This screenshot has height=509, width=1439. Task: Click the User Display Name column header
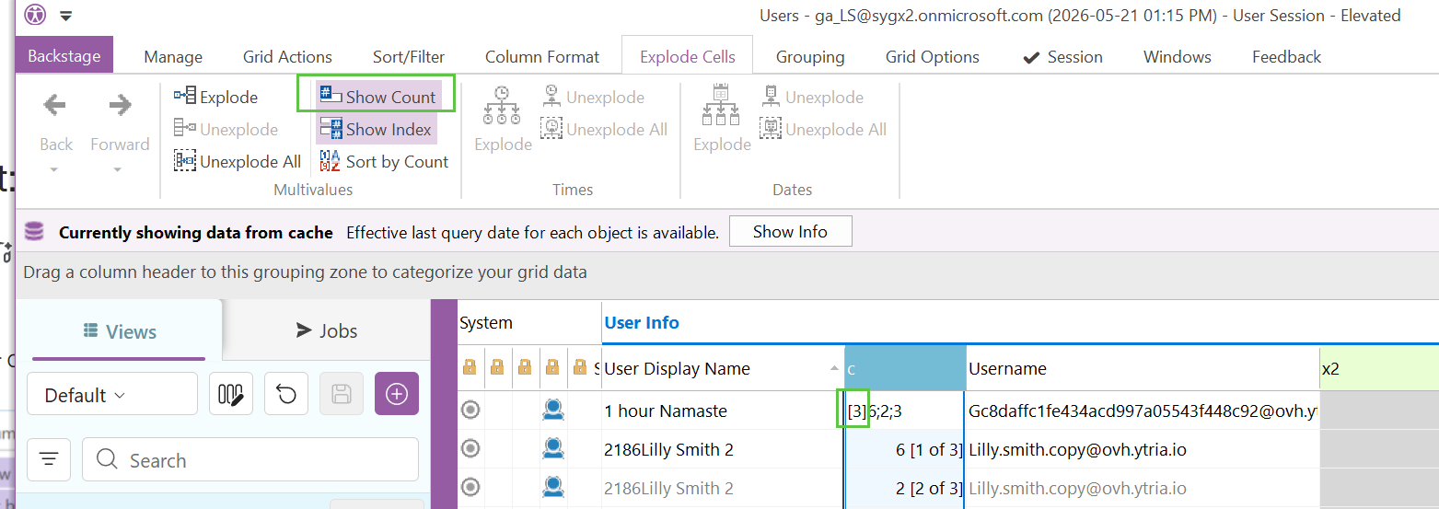pos(723,368)
